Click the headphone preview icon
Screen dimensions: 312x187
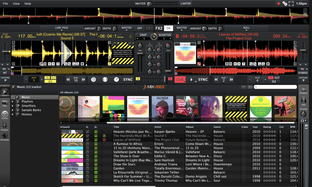(302, 120)
